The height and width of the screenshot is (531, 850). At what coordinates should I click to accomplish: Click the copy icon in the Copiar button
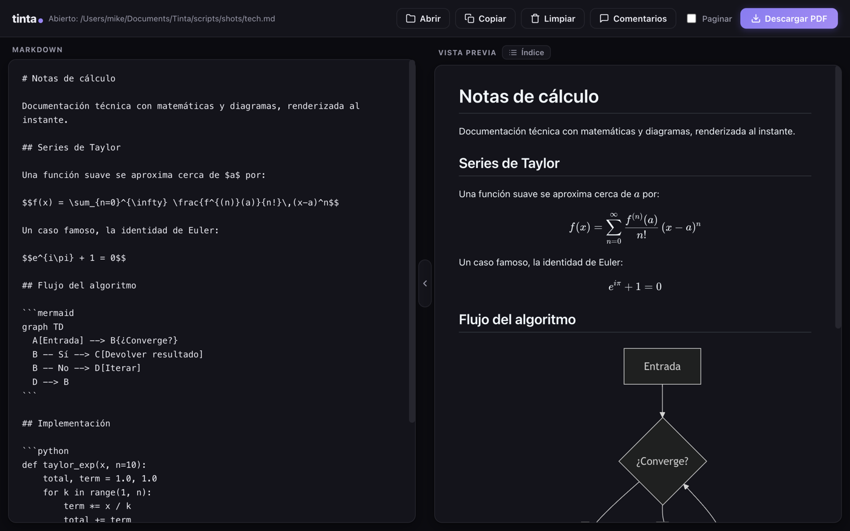(x=469, y=18)
